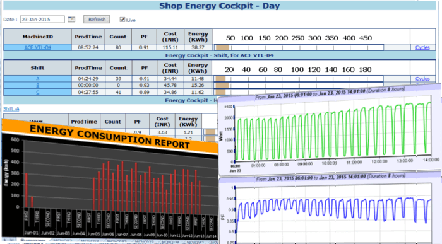Click the Shift column header
Image resolution: width=442 pixels, height=244 pixels.
click(x=37, y=68)
